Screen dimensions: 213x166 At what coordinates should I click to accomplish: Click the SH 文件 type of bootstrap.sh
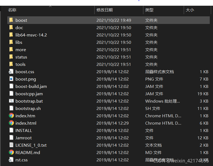pos(153,109)
